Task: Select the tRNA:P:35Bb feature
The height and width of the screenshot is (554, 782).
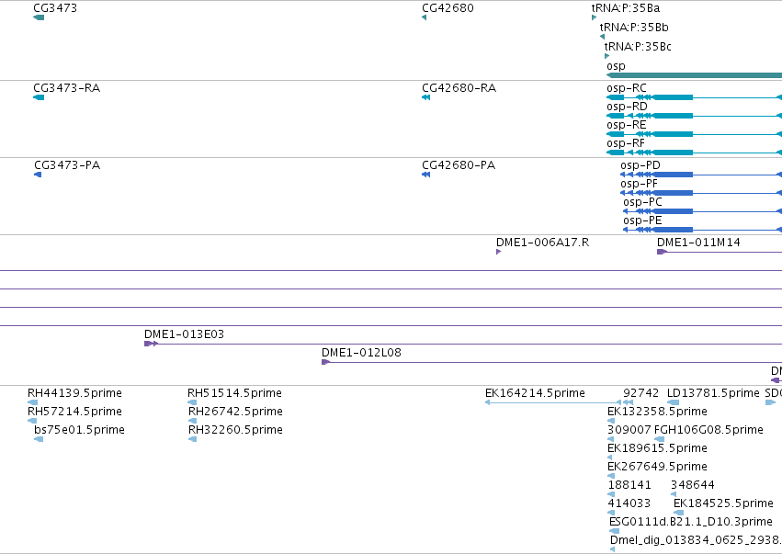Action: point(603,37)
